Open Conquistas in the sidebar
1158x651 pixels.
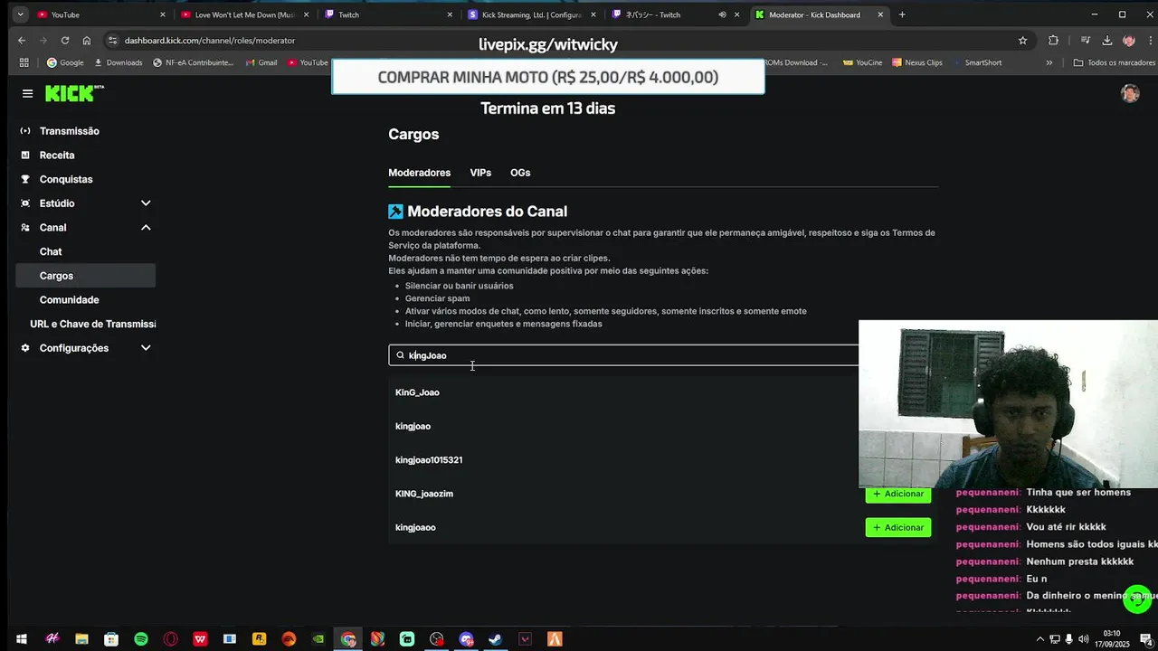66,179
